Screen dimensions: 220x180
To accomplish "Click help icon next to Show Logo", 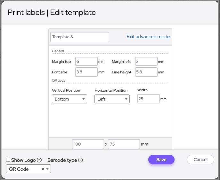I will click(x=39, y=160).
